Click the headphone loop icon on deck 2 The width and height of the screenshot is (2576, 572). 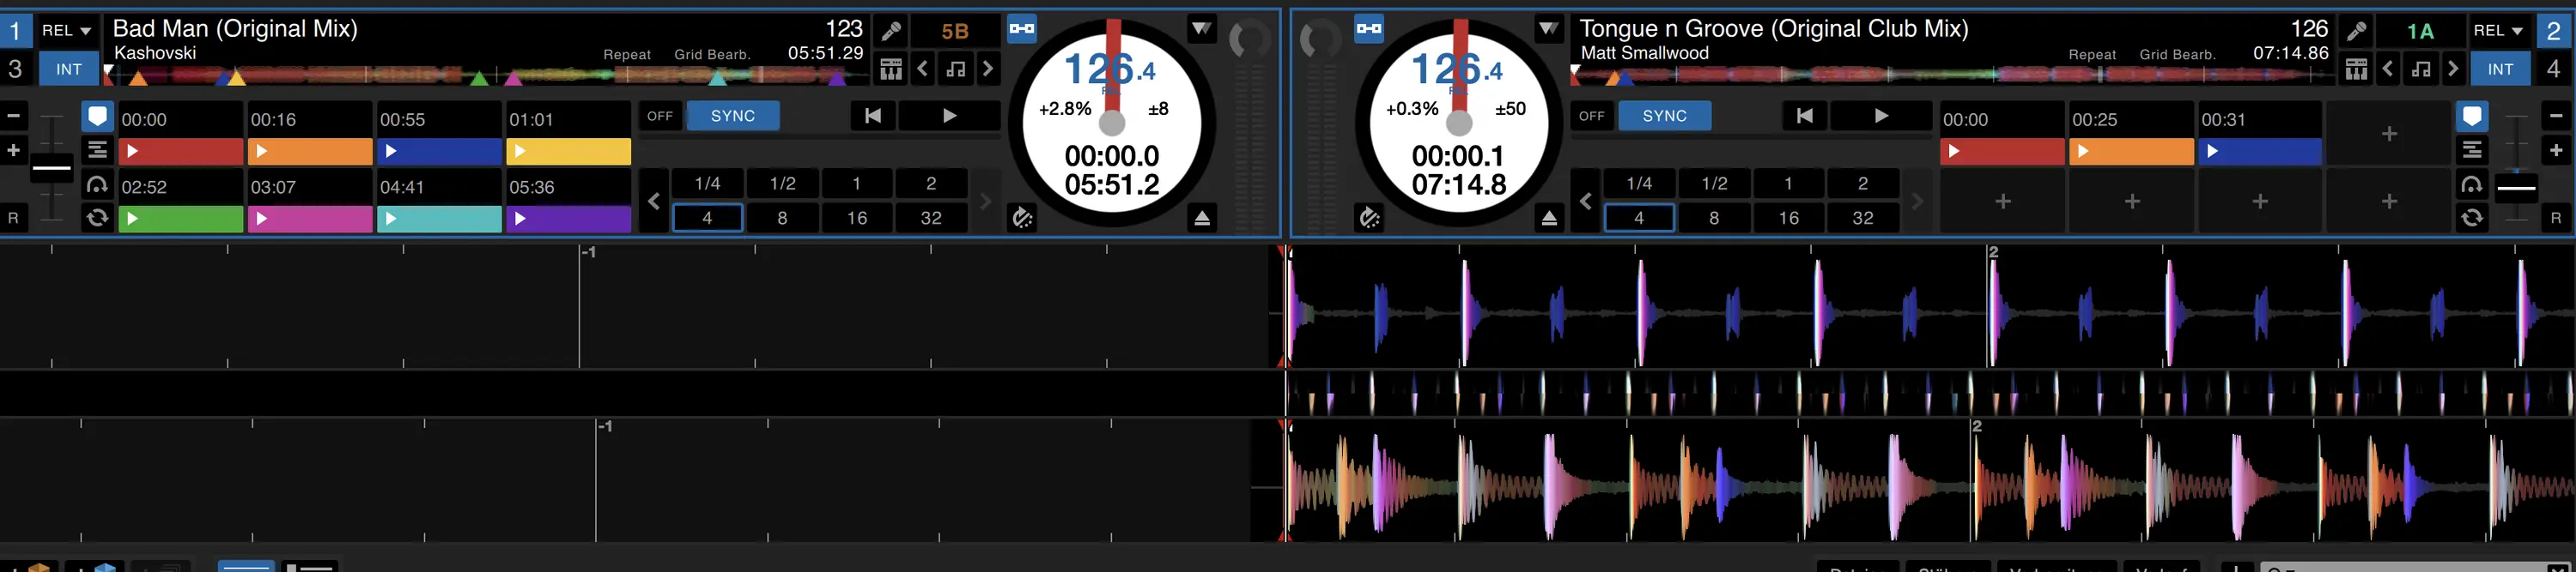(2472, 184)
